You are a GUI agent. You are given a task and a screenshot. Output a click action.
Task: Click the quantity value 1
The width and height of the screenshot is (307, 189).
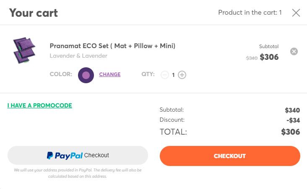tap(173, 75)
